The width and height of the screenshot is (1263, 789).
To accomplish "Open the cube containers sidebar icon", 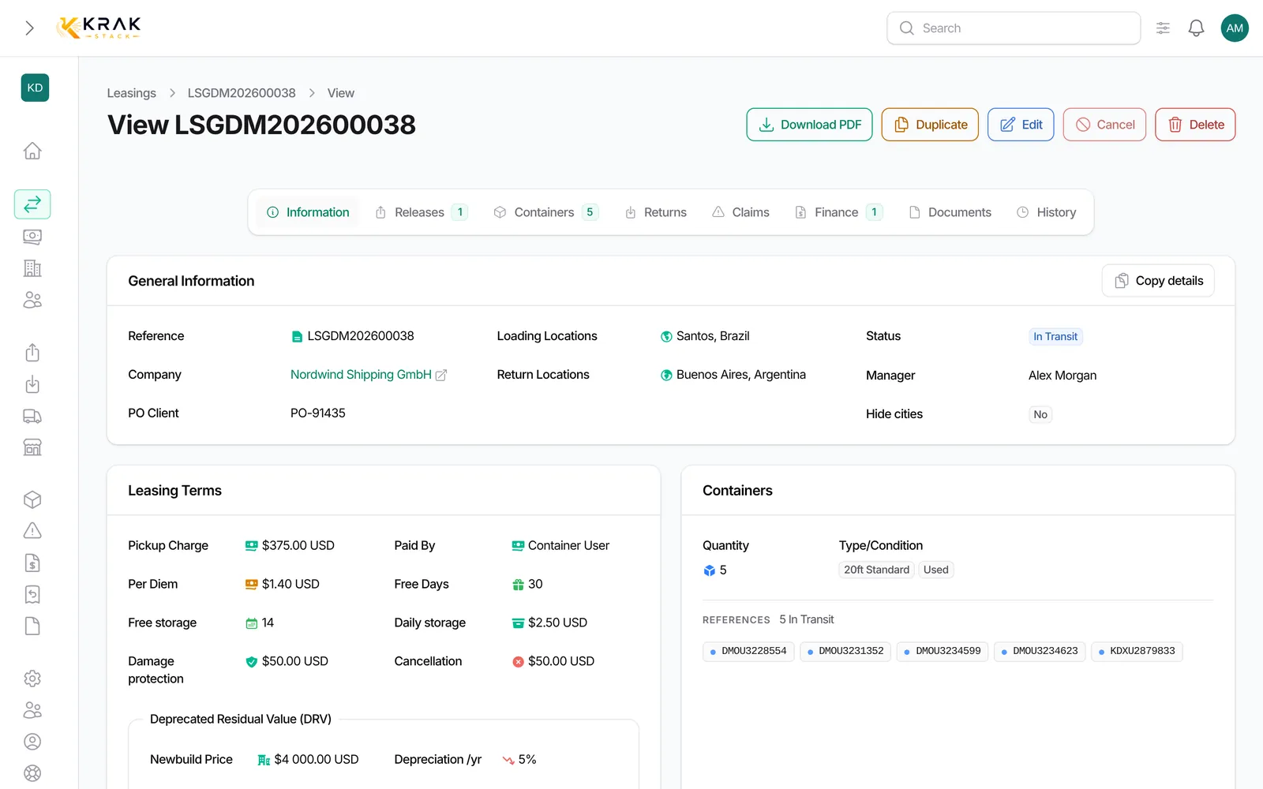I will [x=32, y=499].
